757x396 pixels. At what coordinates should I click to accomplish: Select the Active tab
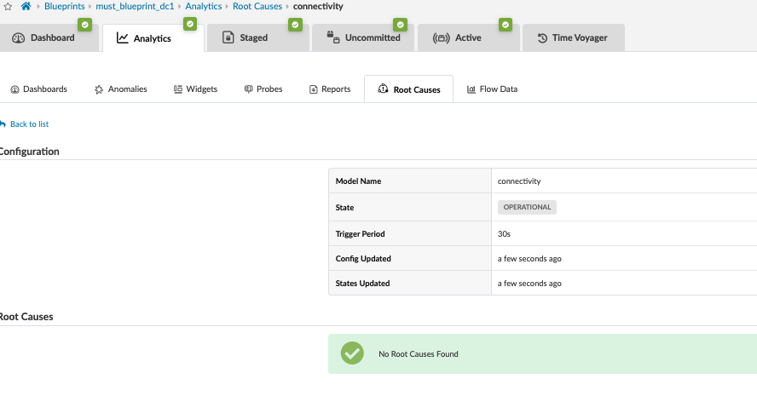458,37
